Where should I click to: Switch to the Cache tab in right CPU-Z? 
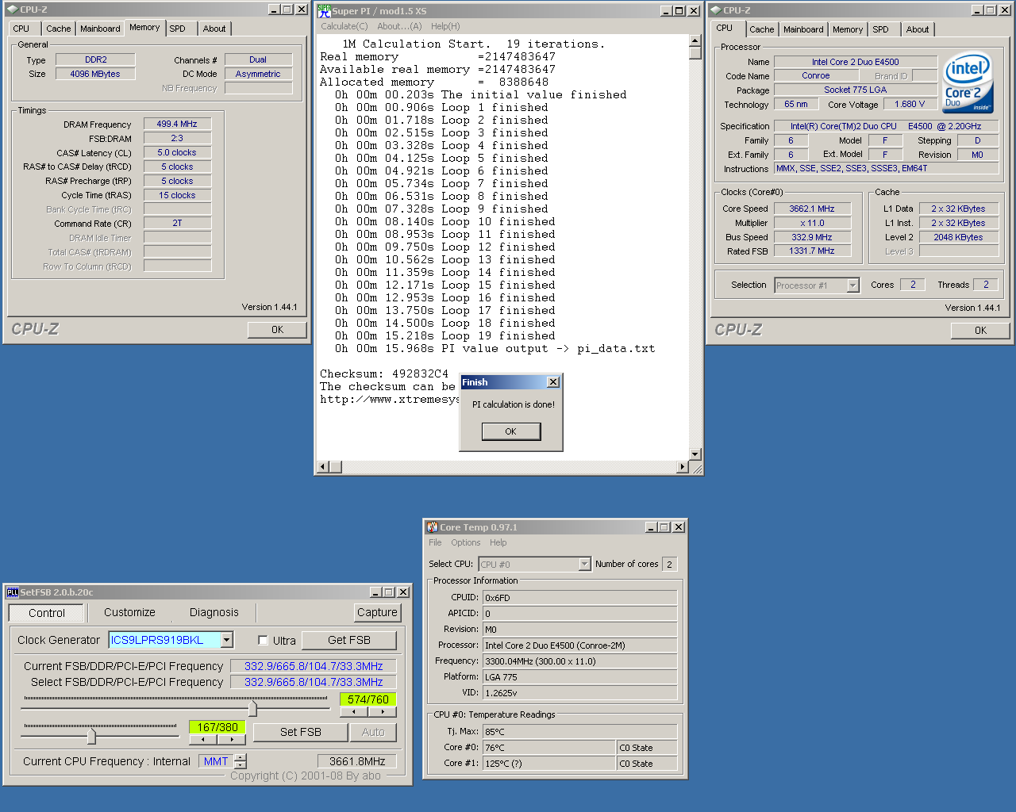tap(762, 29)
